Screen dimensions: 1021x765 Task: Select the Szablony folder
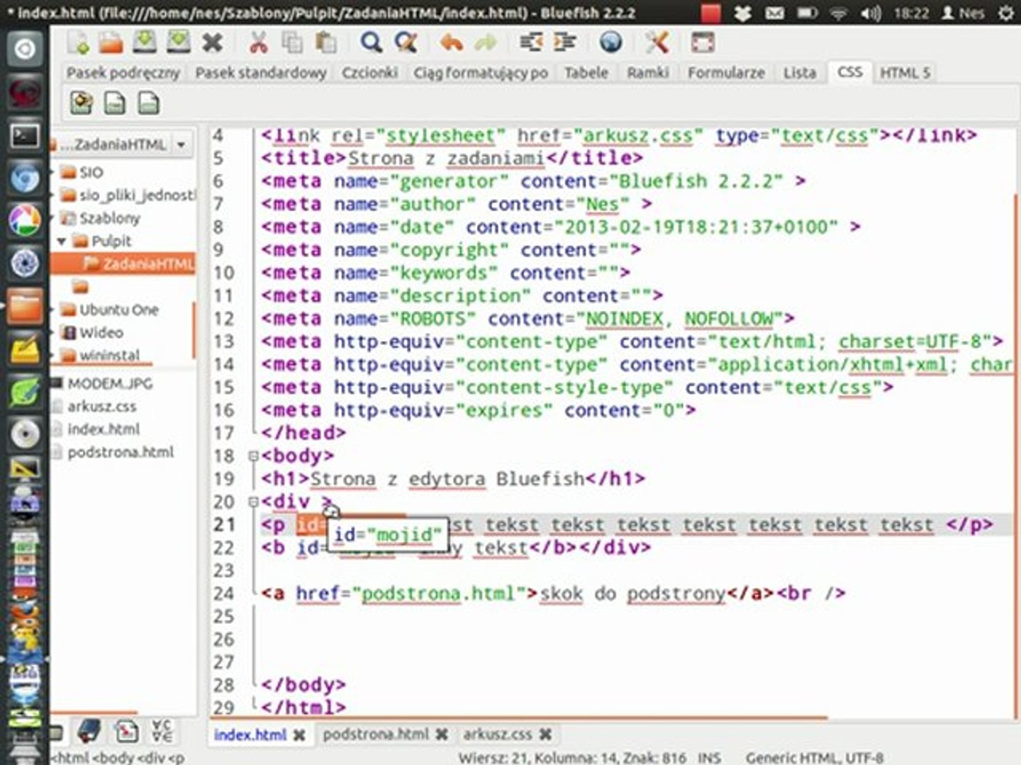[109, 218]
